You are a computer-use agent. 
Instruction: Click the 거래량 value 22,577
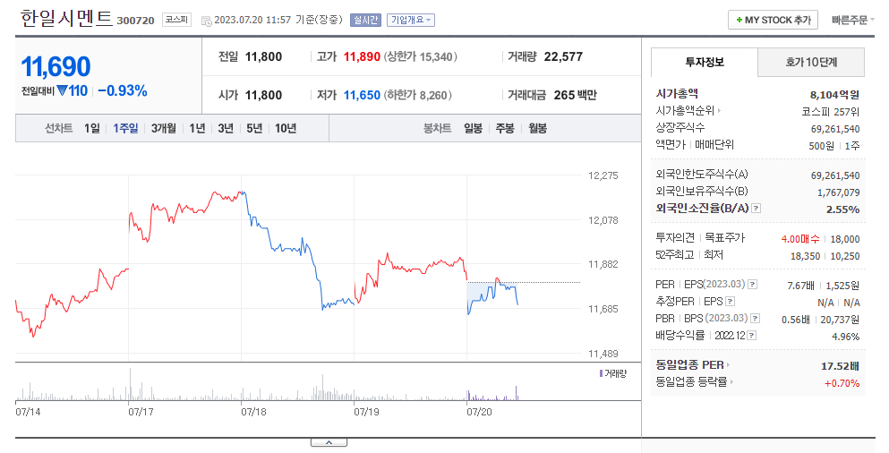(x=563, y=56)
